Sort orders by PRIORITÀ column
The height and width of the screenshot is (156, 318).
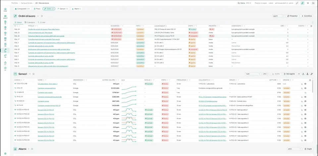point(217,26)
